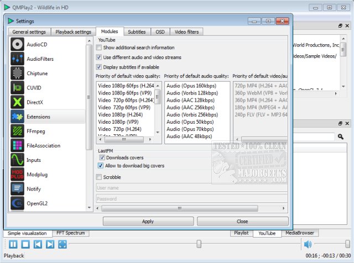The height and width of the screenshot is (263, 354).
Task: Select Video 1080p (H.264) entry
Action: tap(121, 114)
